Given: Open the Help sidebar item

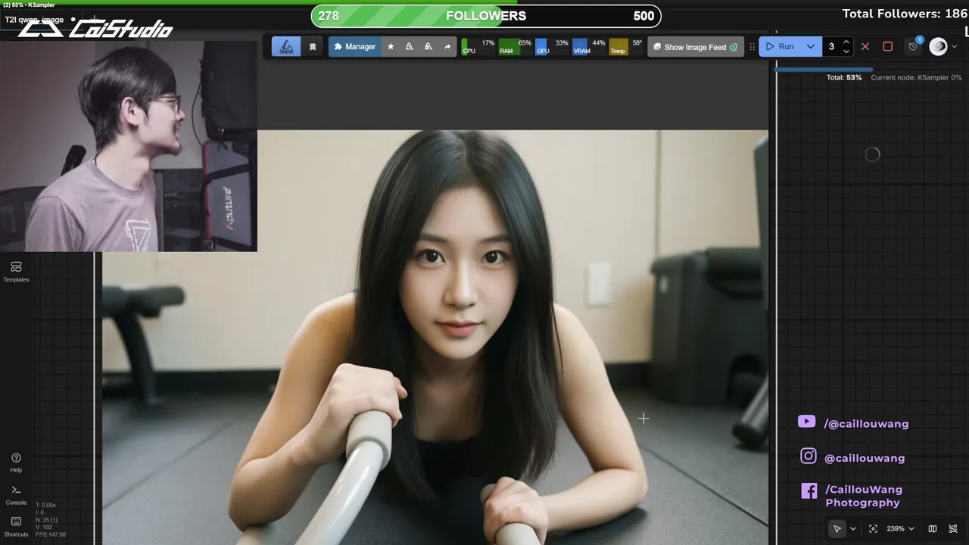Looking at the screenshot, I should click(16, 462).
